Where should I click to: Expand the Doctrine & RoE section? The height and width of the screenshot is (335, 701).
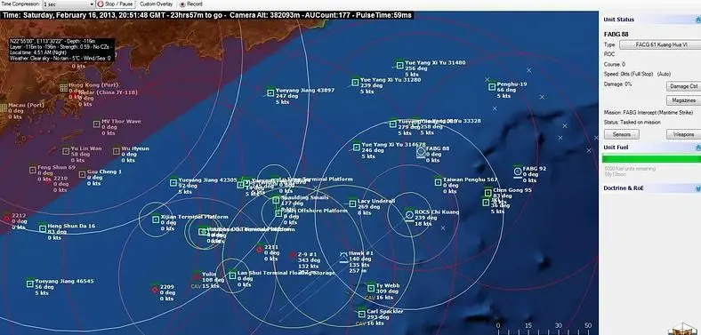tap(697, 188)
